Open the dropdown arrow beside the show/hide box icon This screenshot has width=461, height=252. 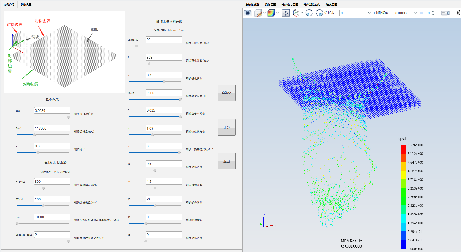click(x=264, y=13)
